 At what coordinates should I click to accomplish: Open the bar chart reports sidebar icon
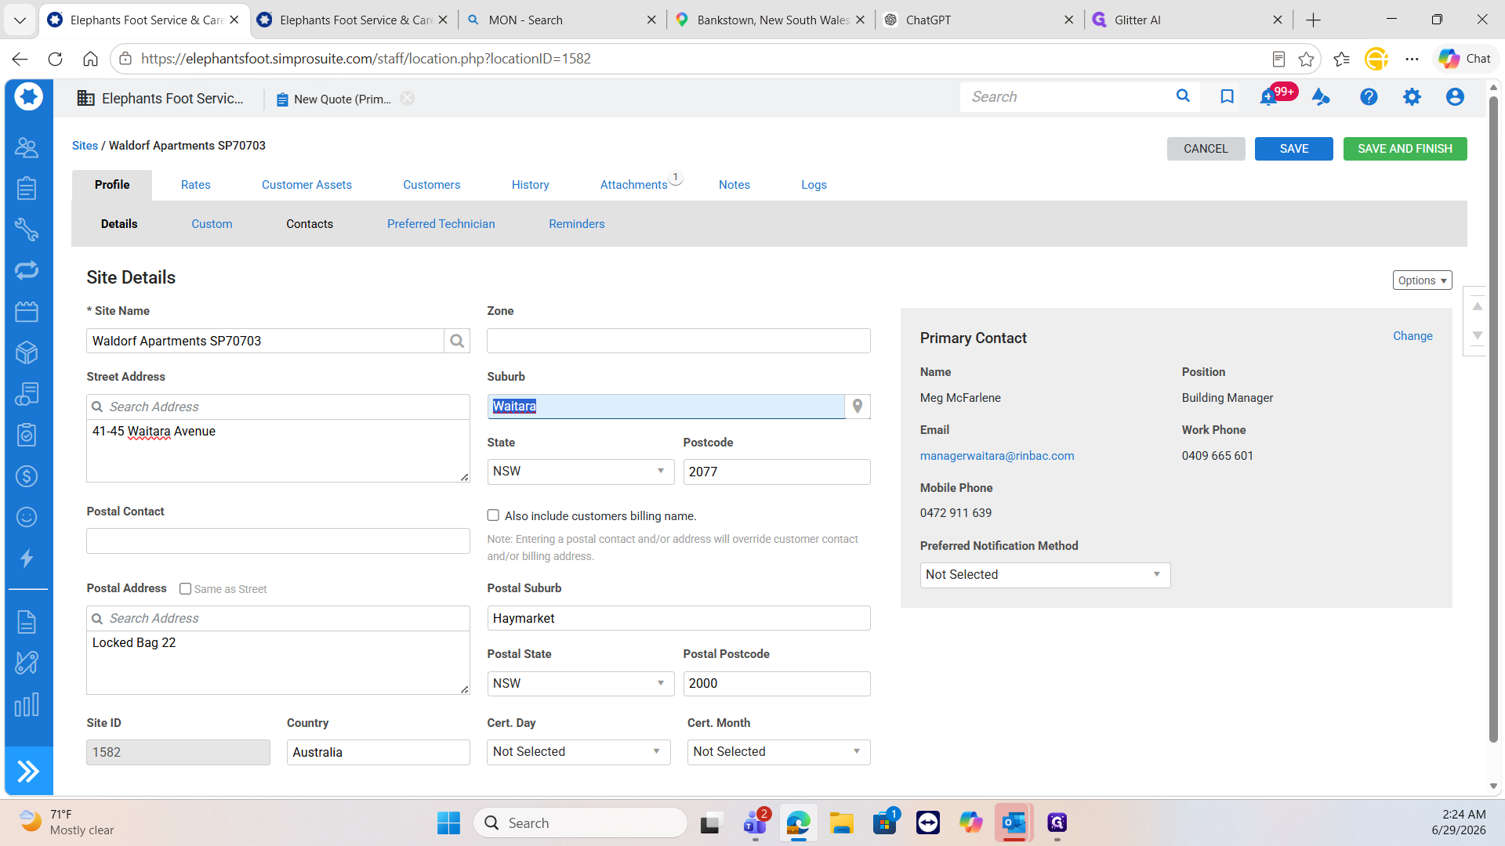click(27, 704)
